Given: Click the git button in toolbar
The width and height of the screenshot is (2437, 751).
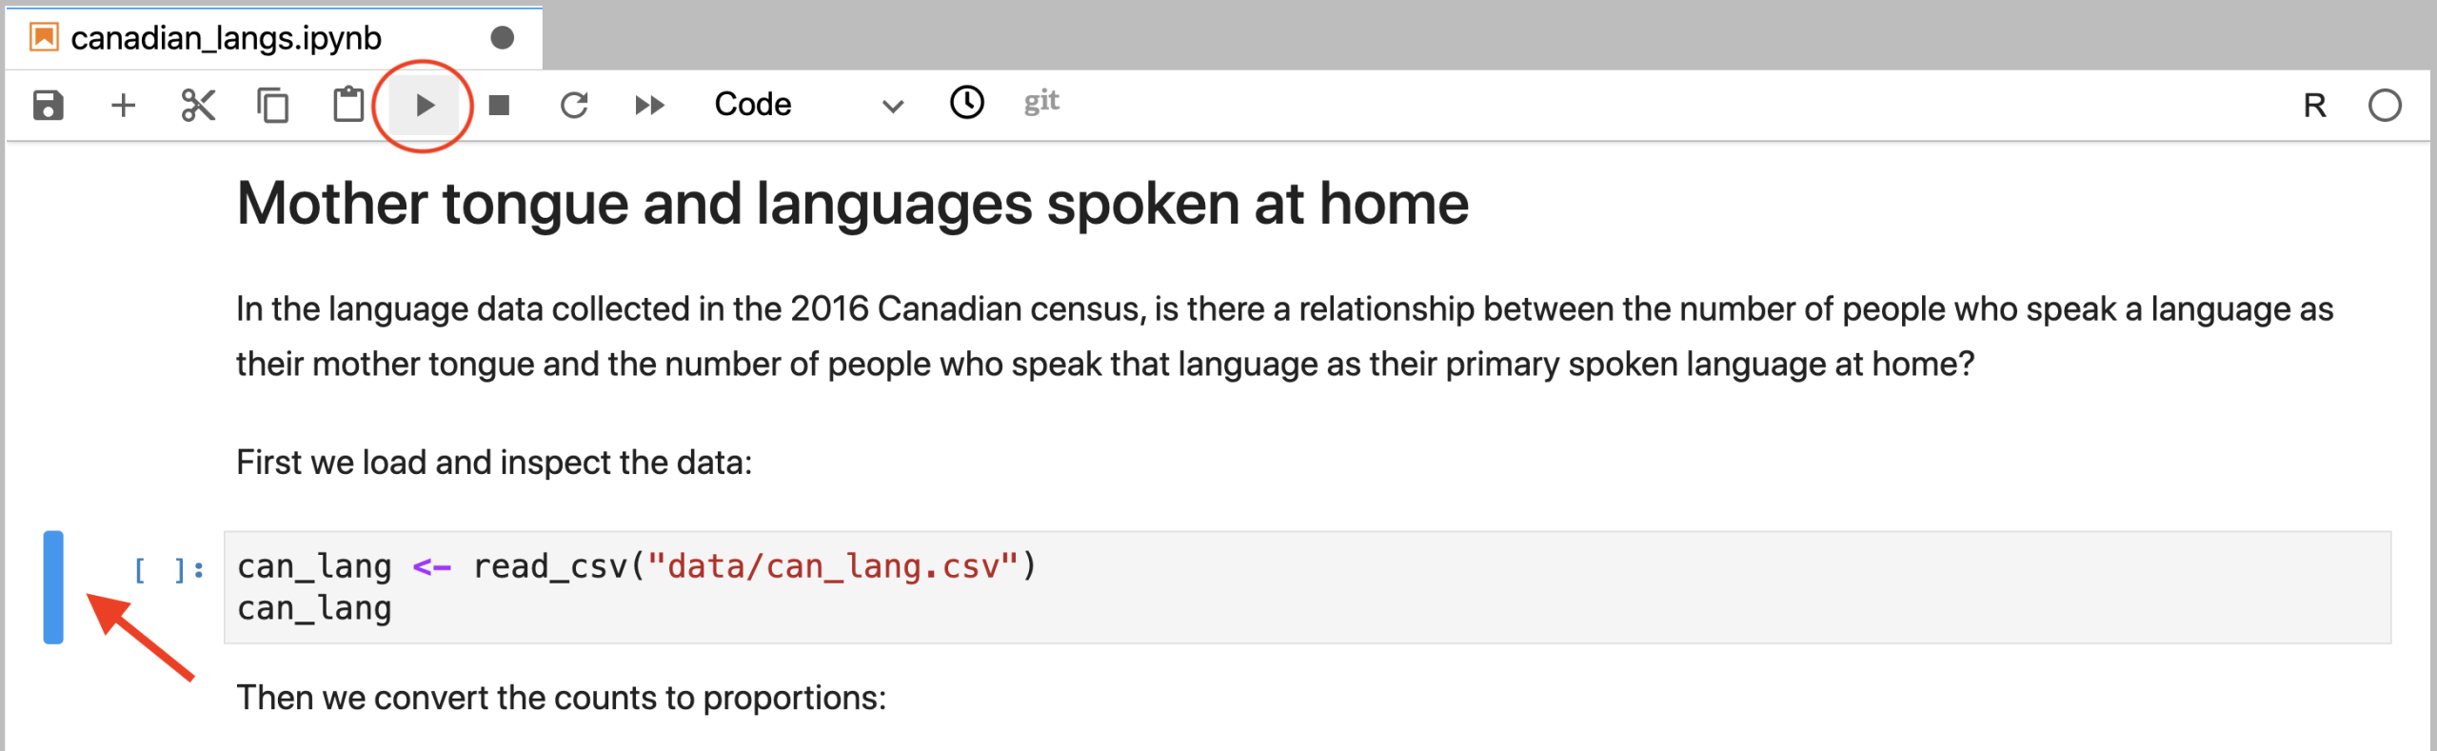Looking at the screenshot, I should pyautogui.click(x=1041, y=102).
